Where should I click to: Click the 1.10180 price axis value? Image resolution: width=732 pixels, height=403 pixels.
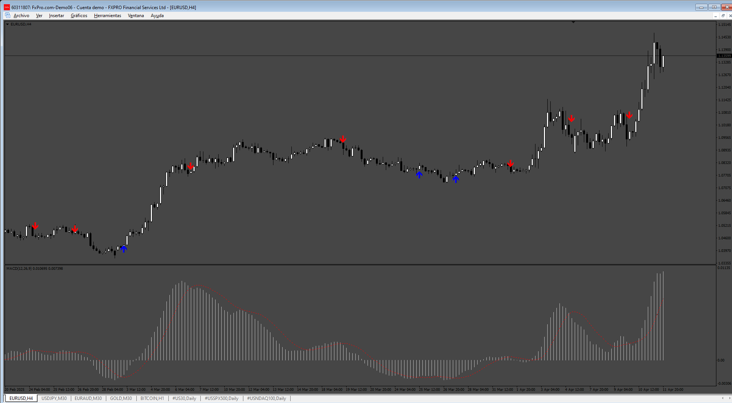[724, 125]
